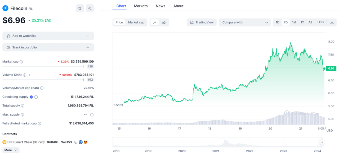Select the line chart view icon
This screenshot has height=154, width=339.
[x=155, y=23]
